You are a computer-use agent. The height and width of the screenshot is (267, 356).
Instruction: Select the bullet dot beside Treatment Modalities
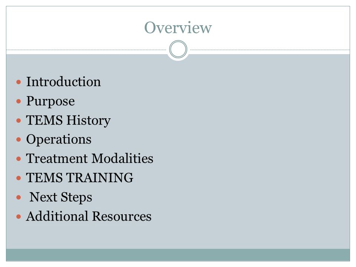pyautogui.click(x=19, y=159)
